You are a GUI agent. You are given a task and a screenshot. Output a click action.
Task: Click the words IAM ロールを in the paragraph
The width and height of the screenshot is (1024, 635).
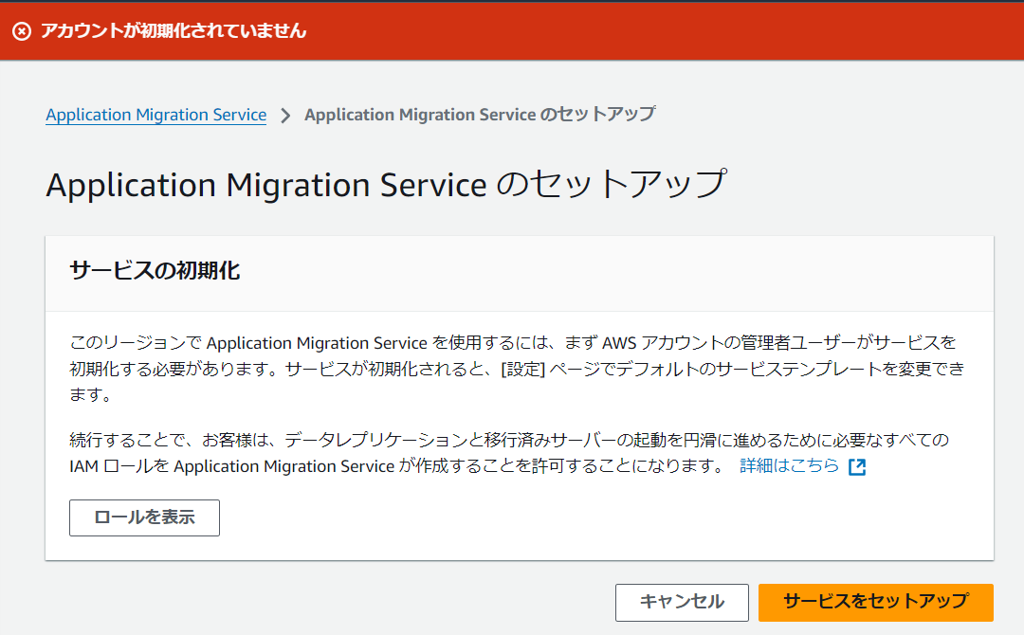tap(119, 466)
